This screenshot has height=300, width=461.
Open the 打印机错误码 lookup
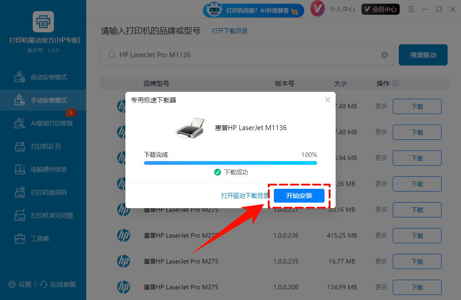pyautogui.click(x=43, y=192)
